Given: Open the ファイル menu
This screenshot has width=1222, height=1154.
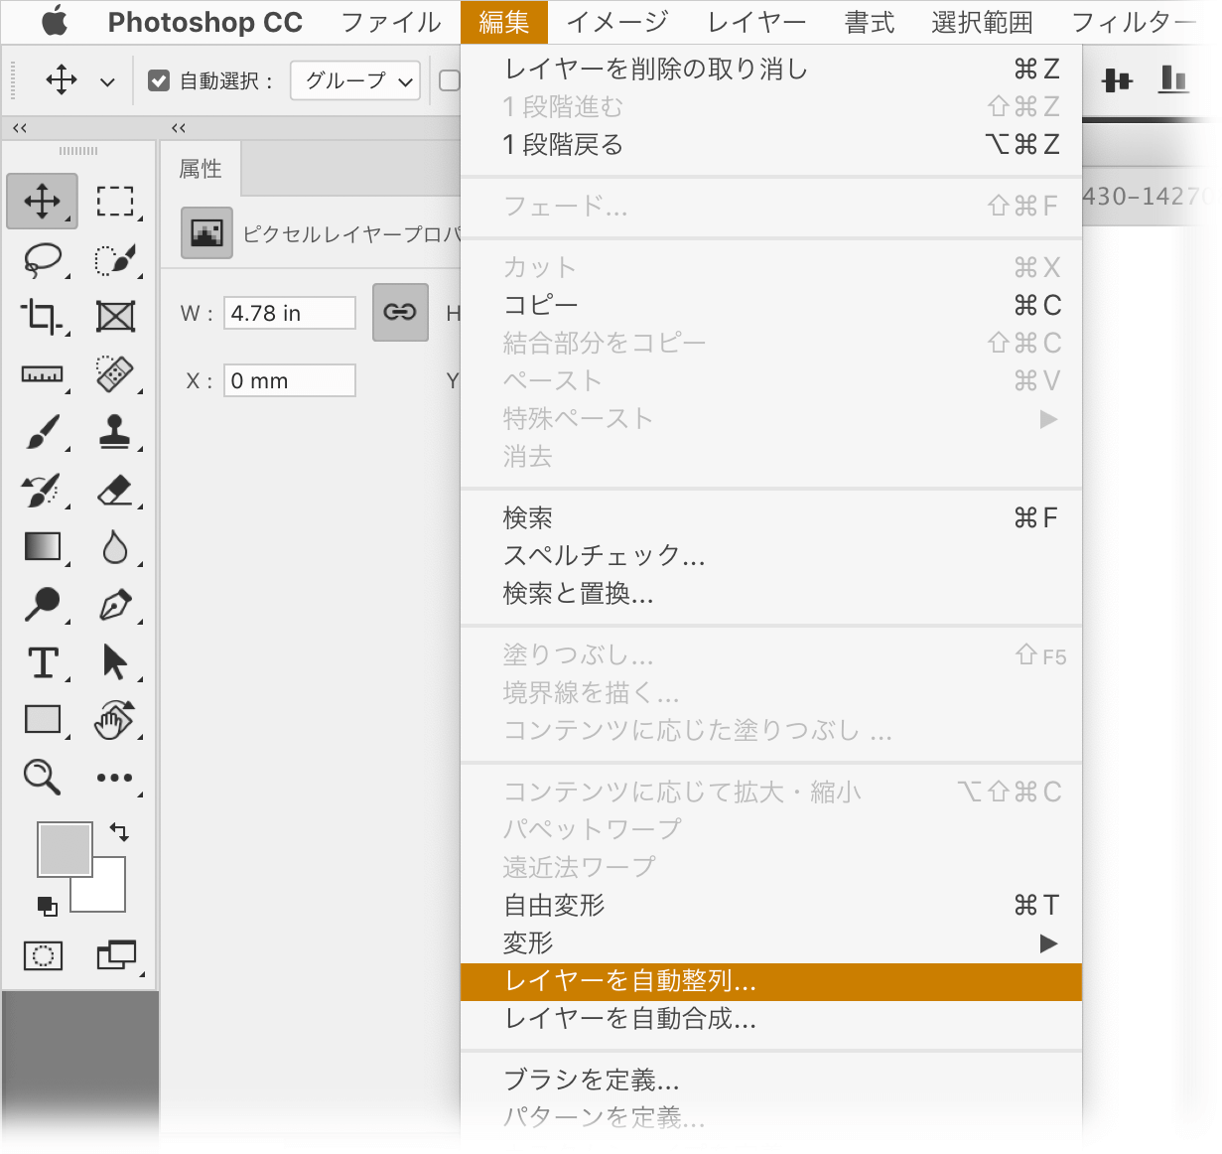Looking at the screenshot, I should [x=391, y=22].
